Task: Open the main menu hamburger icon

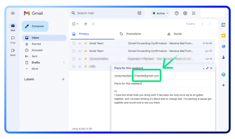Action: point(13,13)
